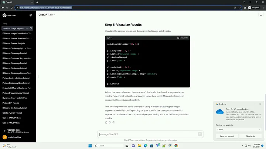Archive the K-Means Image Segmentation chat
266x149 pixels.
[31, 28]
